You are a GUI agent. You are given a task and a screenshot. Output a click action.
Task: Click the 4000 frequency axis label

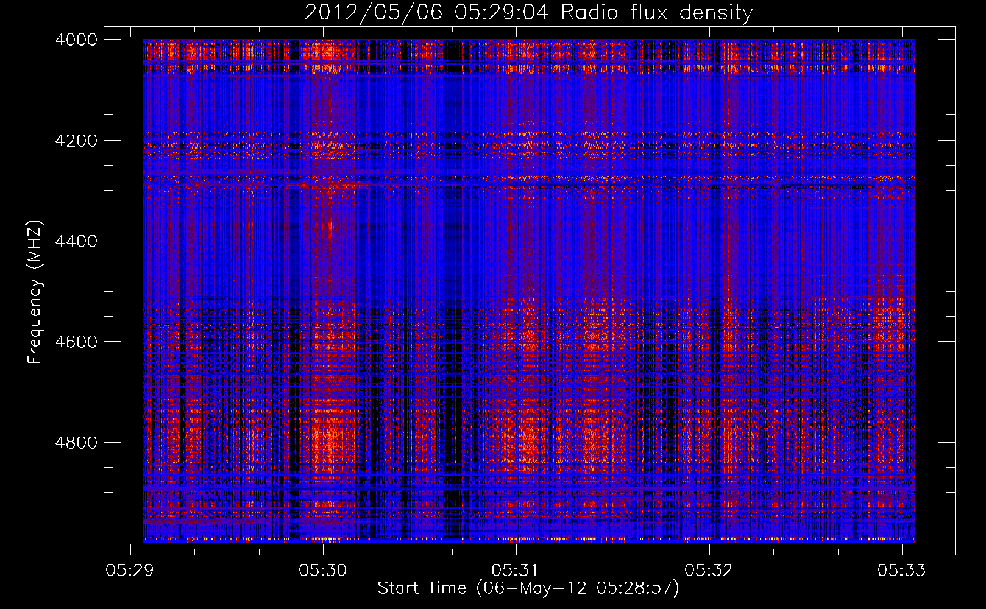click(x=76, y=40)
